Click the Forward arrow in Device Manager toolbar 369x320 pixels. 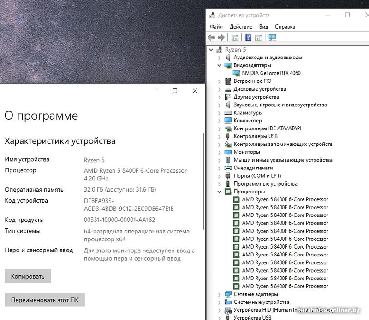[x=221, y=37]
